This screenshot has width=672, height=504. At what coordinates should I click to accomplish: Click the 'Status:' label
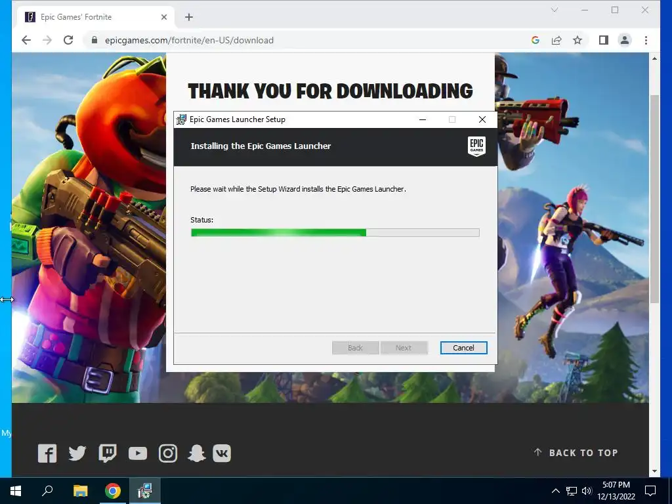202,220
